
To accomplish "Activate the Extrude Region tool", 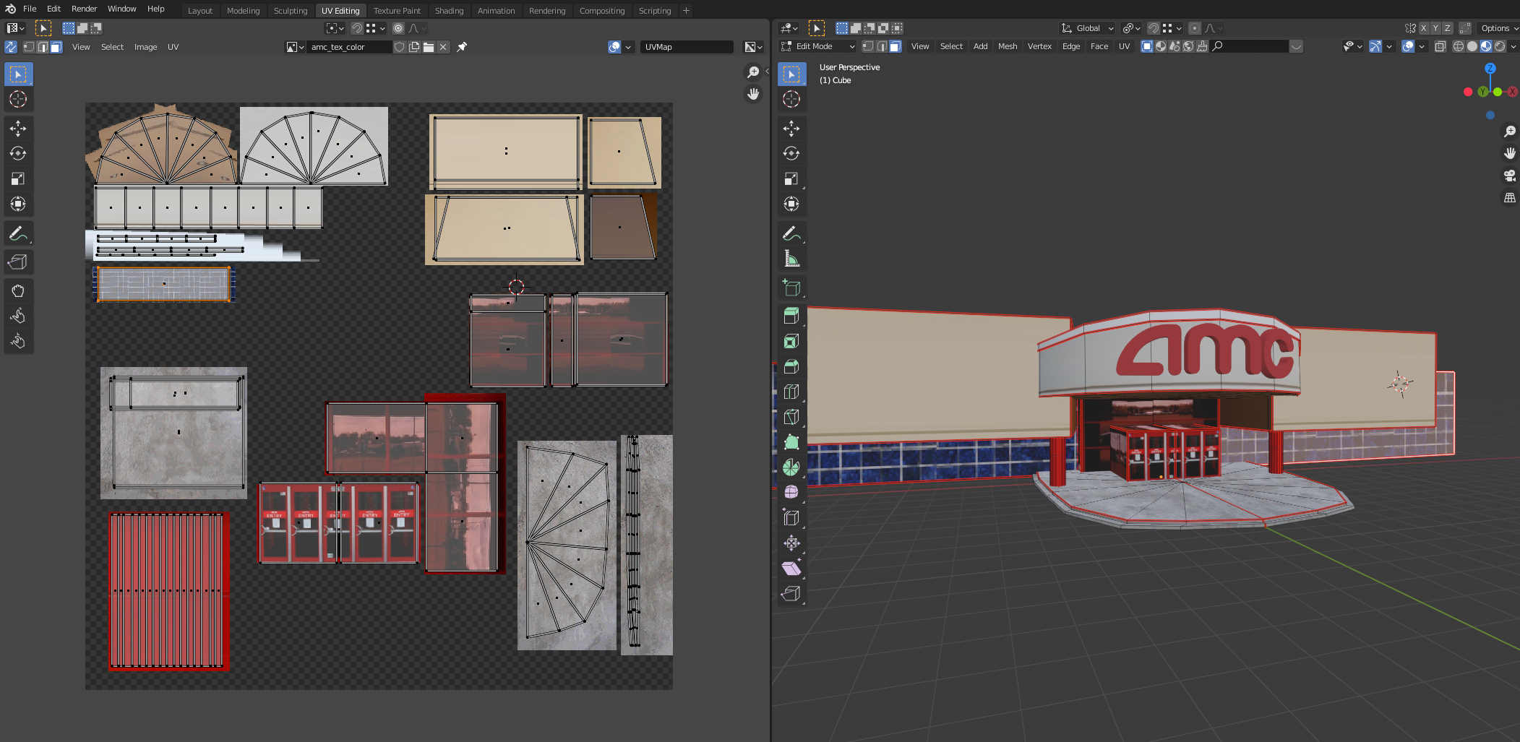I will pos(791,316).
